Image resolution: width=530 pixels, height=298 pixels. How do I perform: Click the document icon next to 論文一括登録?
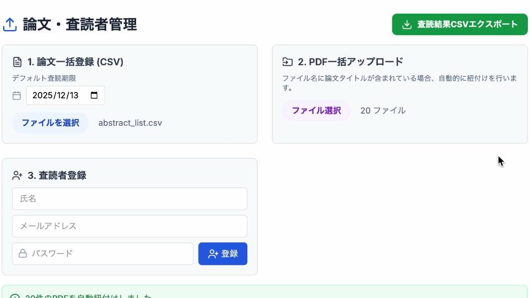18,62
